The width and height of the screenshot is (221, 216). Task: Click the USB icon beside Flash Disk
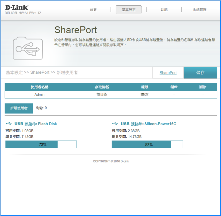(x=9, y=124)
